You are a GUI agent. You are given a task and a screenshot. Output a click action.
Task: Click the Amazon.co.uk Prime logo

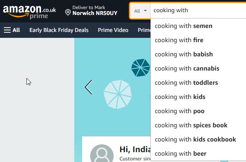pos(29,11)
